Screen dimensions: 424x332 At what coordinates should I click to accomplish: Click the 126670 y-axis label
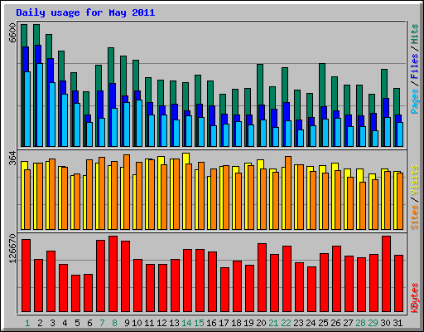pos(12,248)
